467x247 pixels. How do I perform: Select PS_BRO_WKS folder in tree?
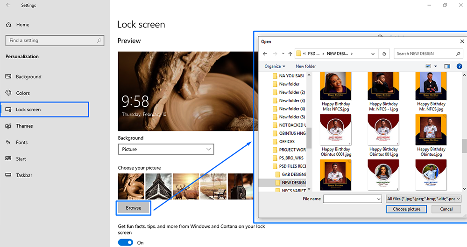(x=288, y=158)
